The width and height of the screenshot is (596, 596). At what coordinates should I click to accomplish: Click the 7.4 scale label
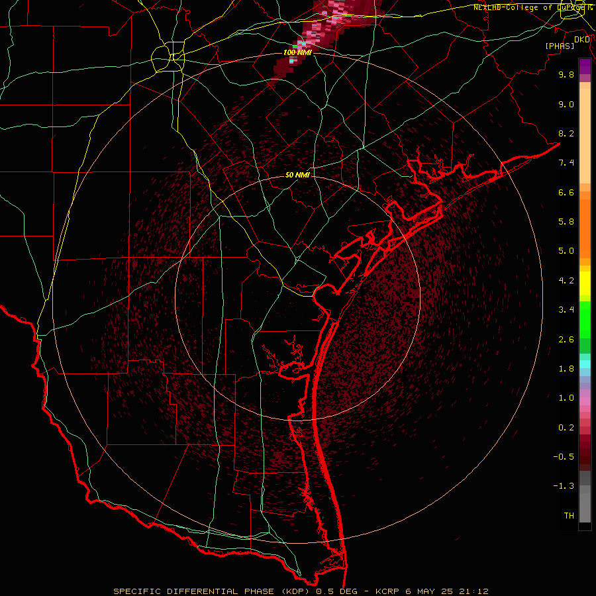[566, 163]
